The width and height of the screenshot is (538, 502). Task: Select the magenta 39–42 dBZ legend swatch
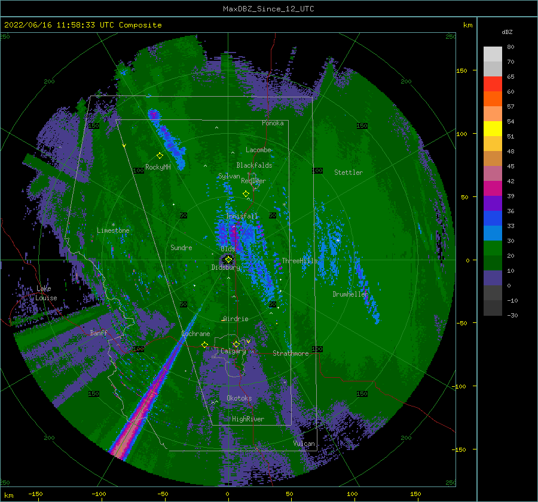tap(493, 189)
